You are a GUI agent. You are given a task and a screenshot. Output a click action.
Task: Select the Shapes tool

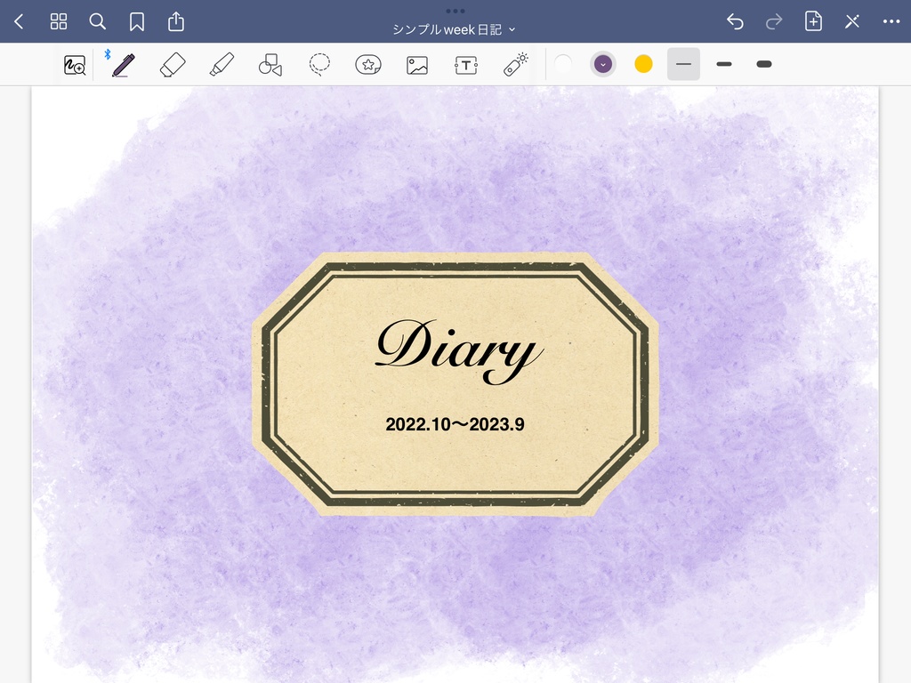point(270,64)
